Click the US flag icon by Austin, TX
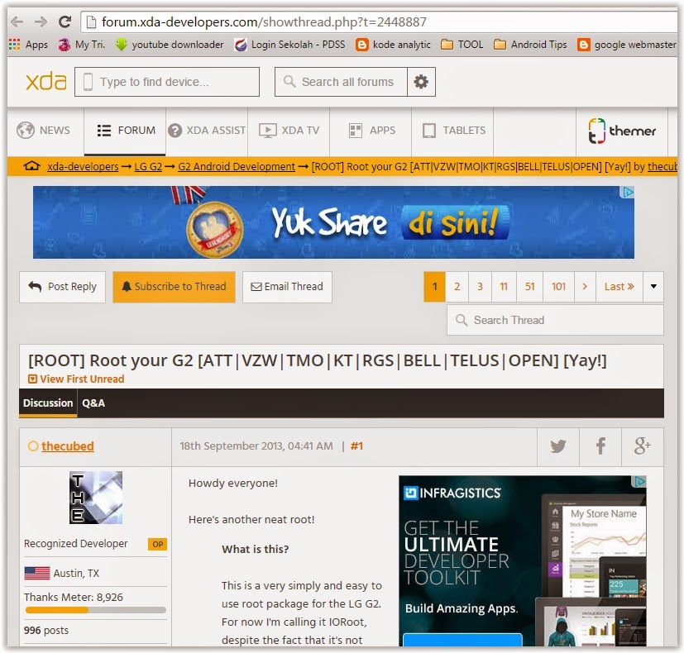 click(37, 573)
